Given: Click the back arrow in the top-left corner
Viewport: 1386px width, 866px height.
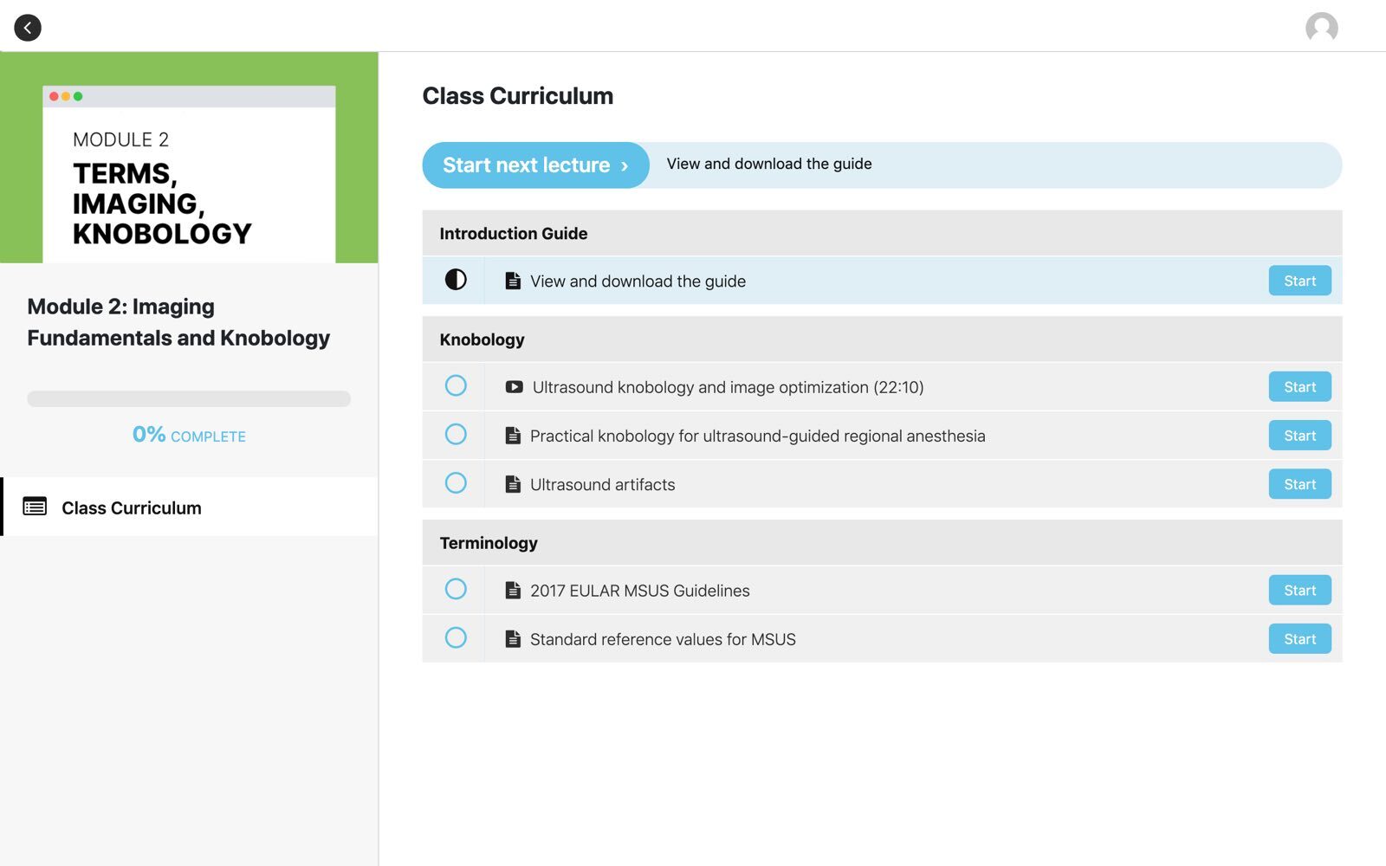Looking at the screenshot, I should (x=27, y=27).
